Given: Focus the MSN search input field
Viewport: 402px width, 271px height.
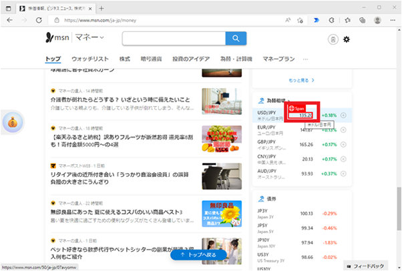Looking at the screenshot, I should (x=174, y=39).
